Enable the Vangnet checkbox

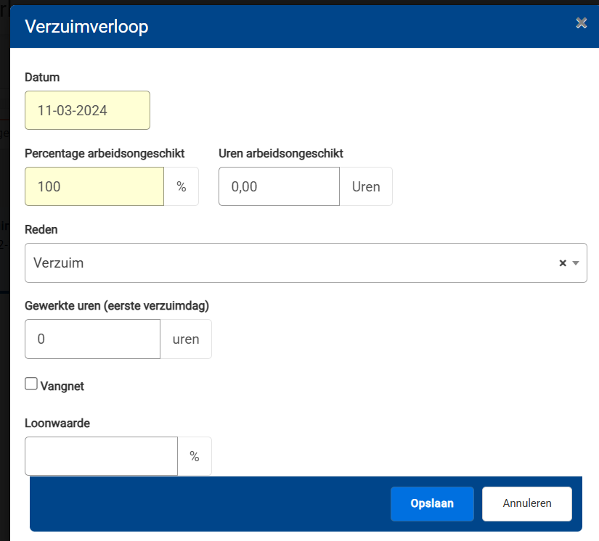(x=31, y=384)
